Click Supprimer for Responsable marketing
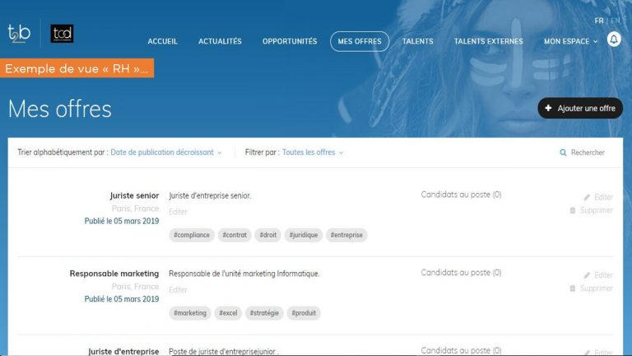Screen dimensions: 632x356 pyautogui.click(x=596, y=288)
